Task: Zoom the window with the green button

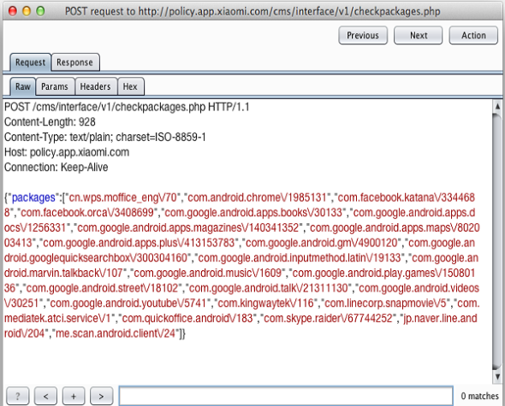Action: [x=40, y=11]
